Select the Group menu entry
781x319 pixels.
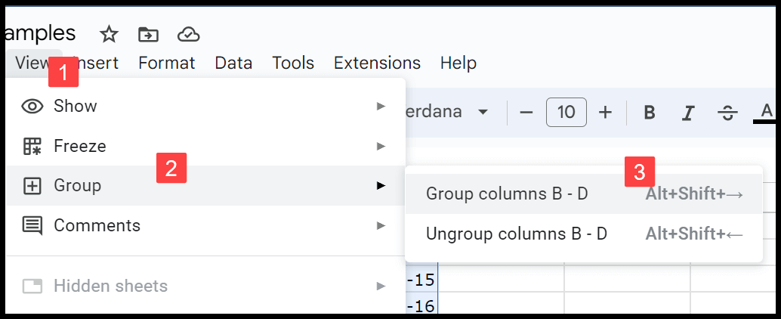click(x=205, y=185)
